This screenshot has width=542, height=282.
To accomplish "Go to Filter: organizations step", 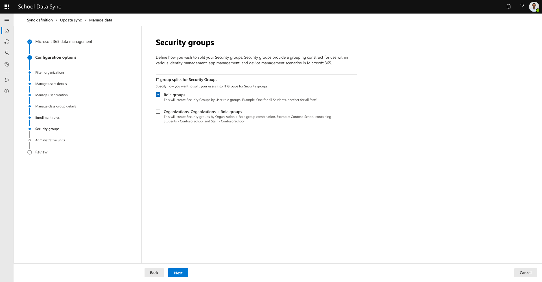I will tap(50, 72).
